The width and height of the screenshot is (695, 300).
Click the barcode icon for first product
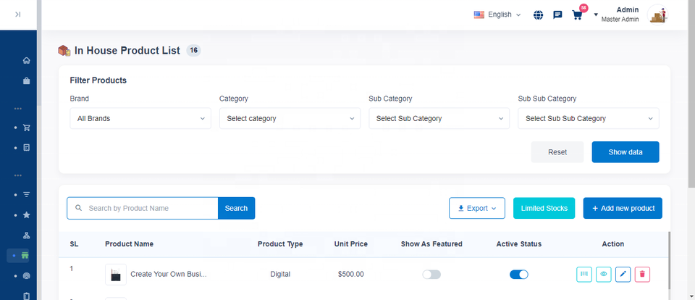click(584, 275)
